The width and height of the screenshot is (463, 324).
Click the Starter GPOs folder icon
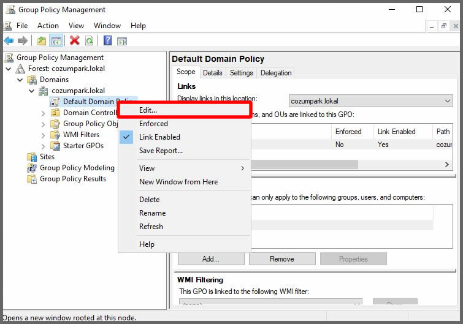(55, 146)
